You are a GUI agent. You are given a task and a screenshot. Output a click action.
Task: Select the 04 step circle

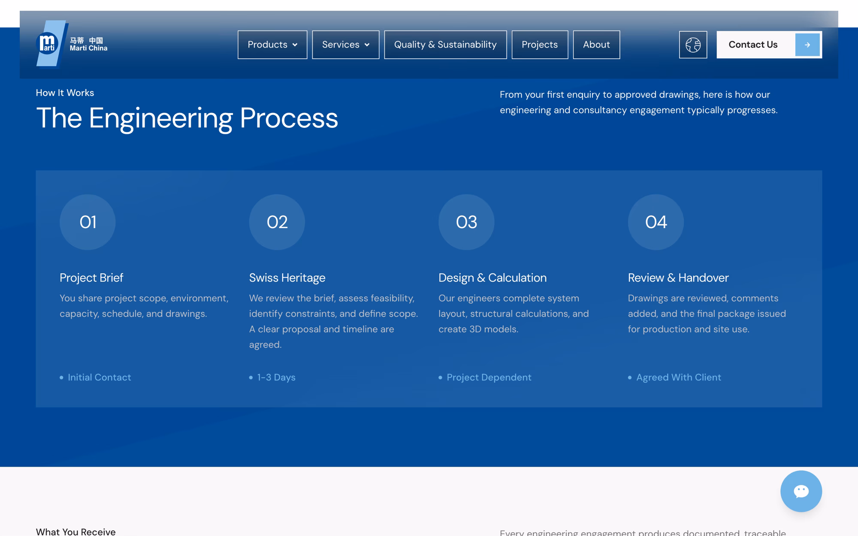point(656,222)
